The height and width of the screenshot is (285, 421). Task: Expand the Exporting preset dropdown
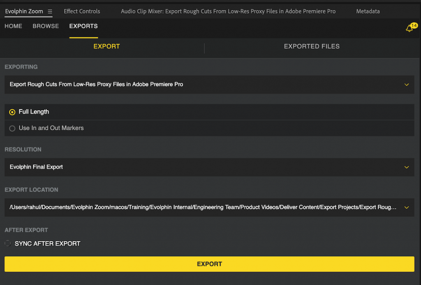pos(407,84)
